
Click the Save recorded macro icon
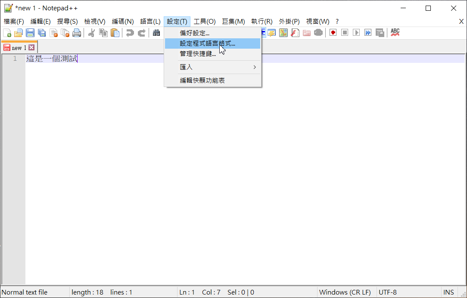pos(380,33)
